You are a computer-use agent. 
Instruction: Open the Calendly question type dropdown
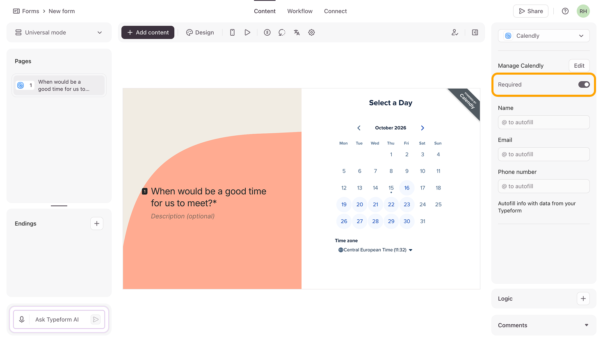click(544, 36)
